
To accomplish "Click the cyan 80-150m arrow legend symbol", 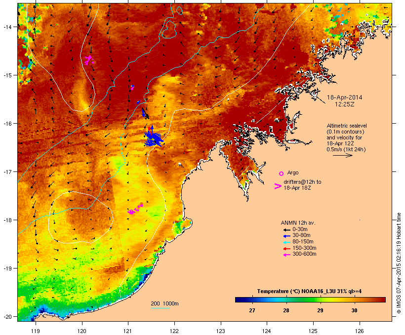I will 286,242.
